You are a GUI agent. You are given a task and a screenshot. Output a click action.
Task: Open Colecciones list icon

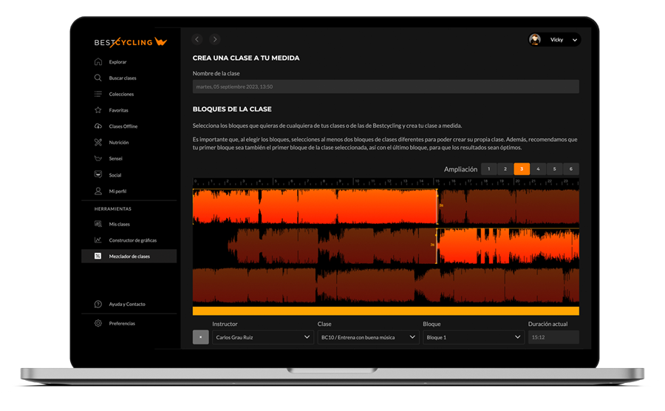[98, 95]
